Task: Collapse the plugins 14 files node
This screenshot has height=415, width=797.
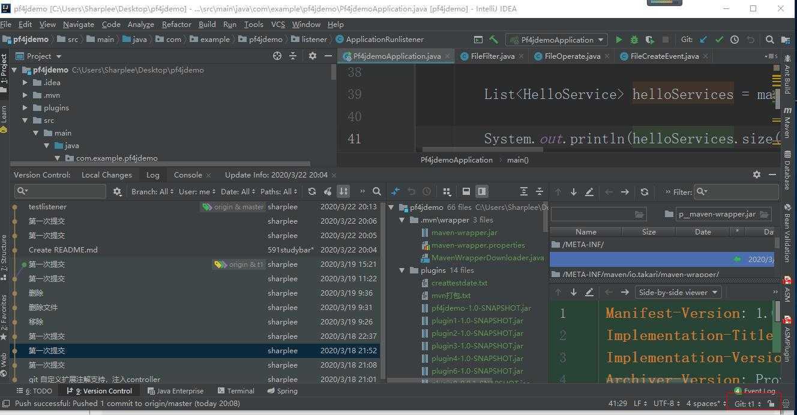Action: point(402,270)
